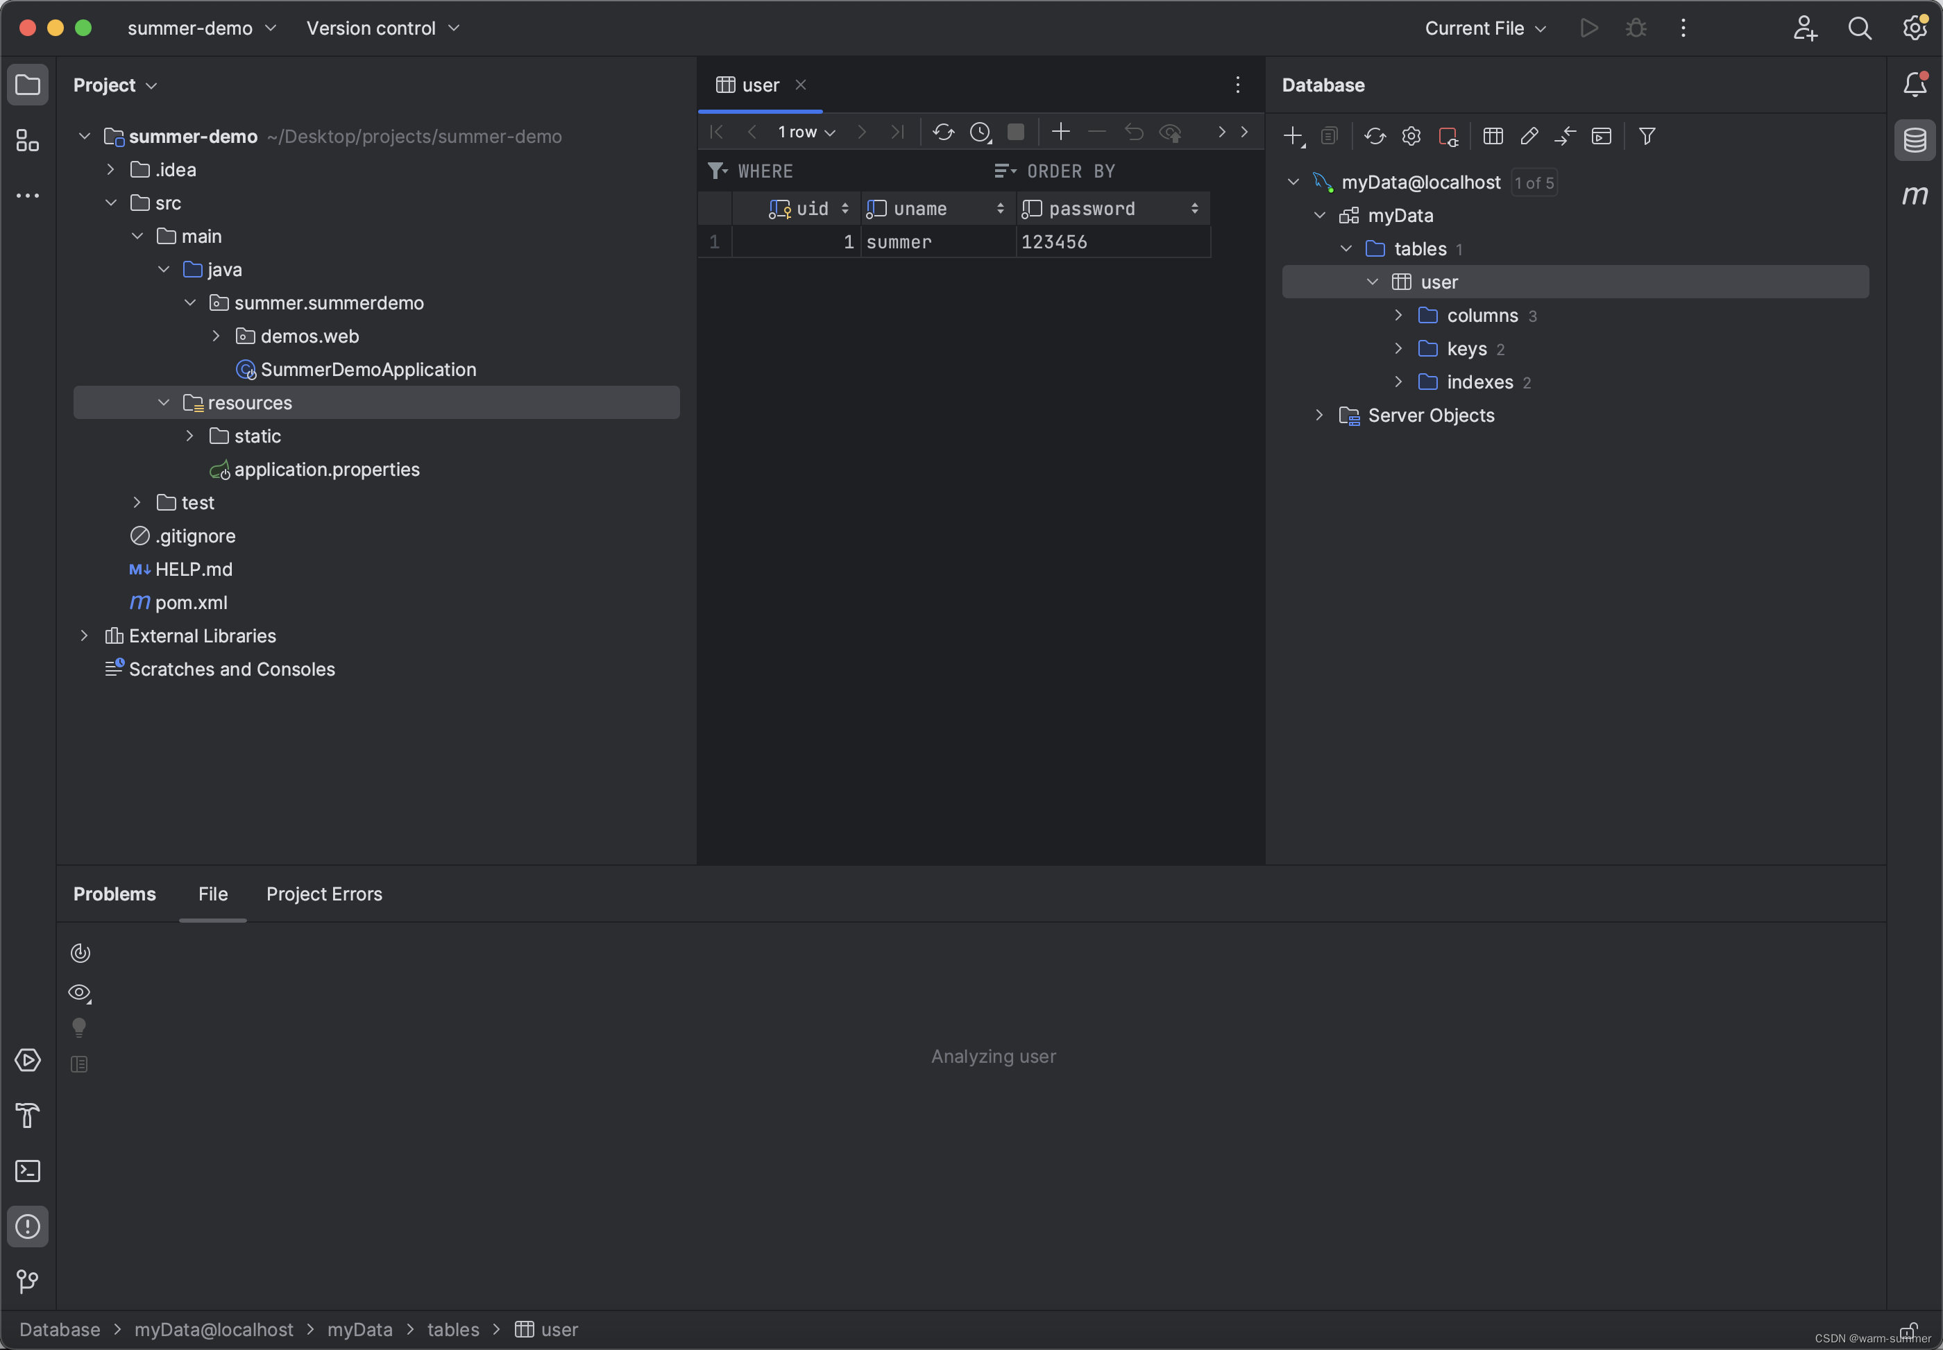Click the application.properties file

326,469
